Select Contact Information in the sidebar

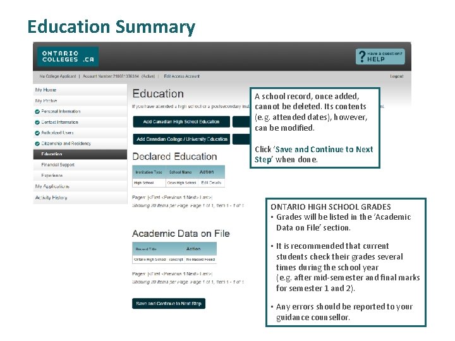click(x=80, y=122)
